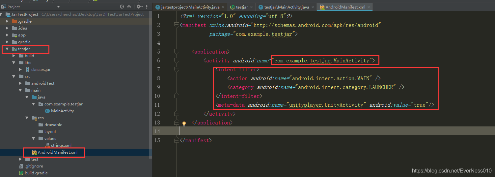Expand the .idea folder arrow
Viewport: 495px width, 177px height.
pos(7,28)
